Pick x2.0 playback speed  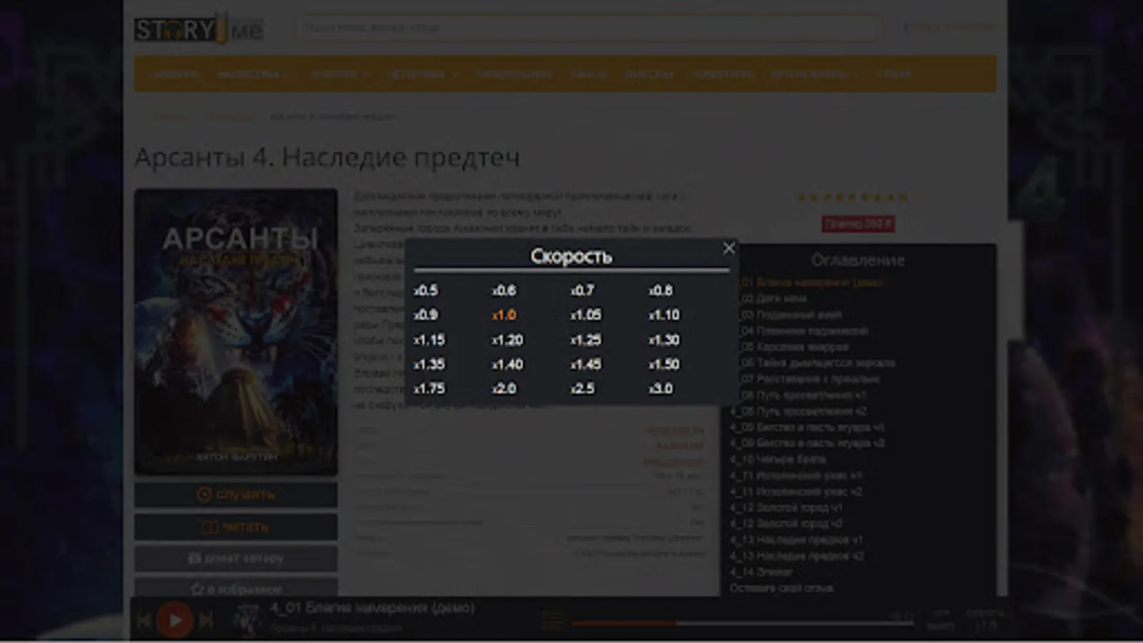(504, 389)
